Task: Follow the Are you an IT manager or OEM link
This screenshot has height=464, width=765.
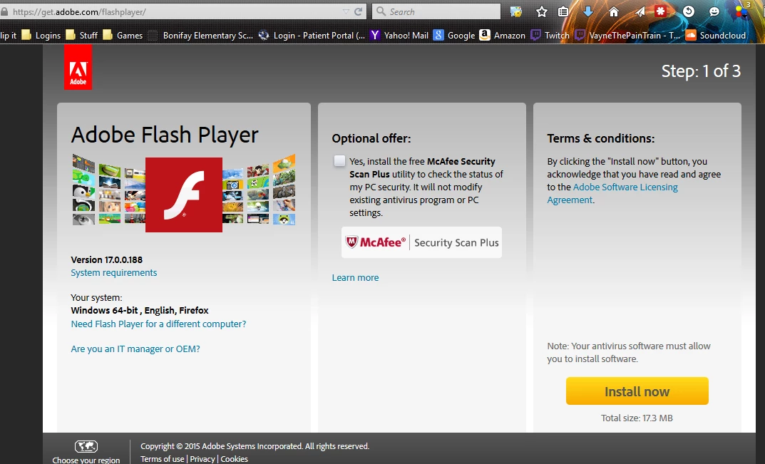Action: (x=135, y=349)
